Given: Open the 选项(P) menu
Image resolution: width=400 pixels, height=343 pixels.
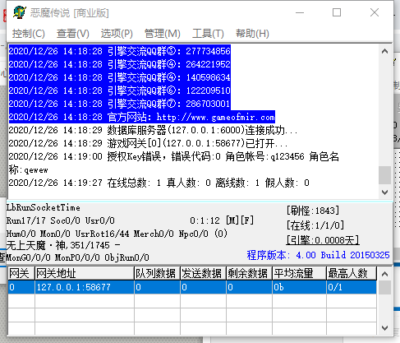Looking at the screenshot, I should 117,34.
